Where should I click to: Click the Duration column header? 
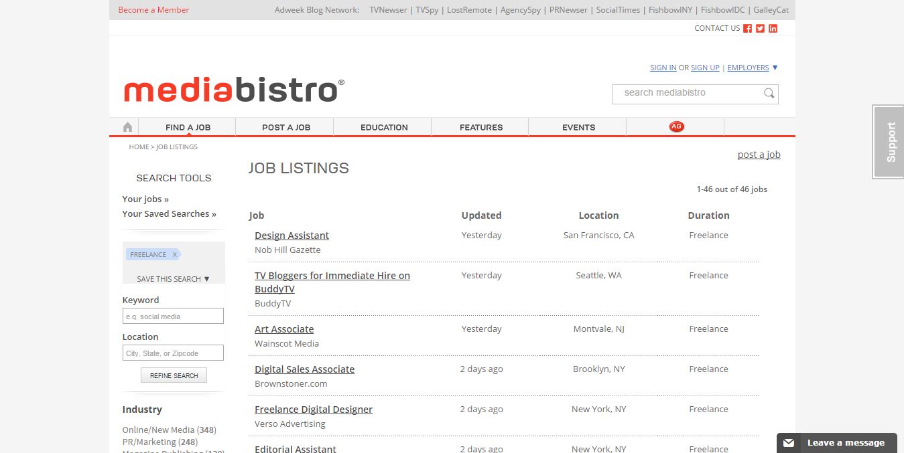click(x=708, y=215)
